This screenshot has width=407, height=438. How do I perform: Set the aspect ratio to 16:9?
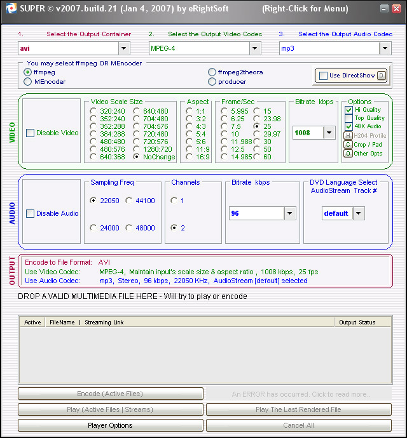click(x=190, y=157)
